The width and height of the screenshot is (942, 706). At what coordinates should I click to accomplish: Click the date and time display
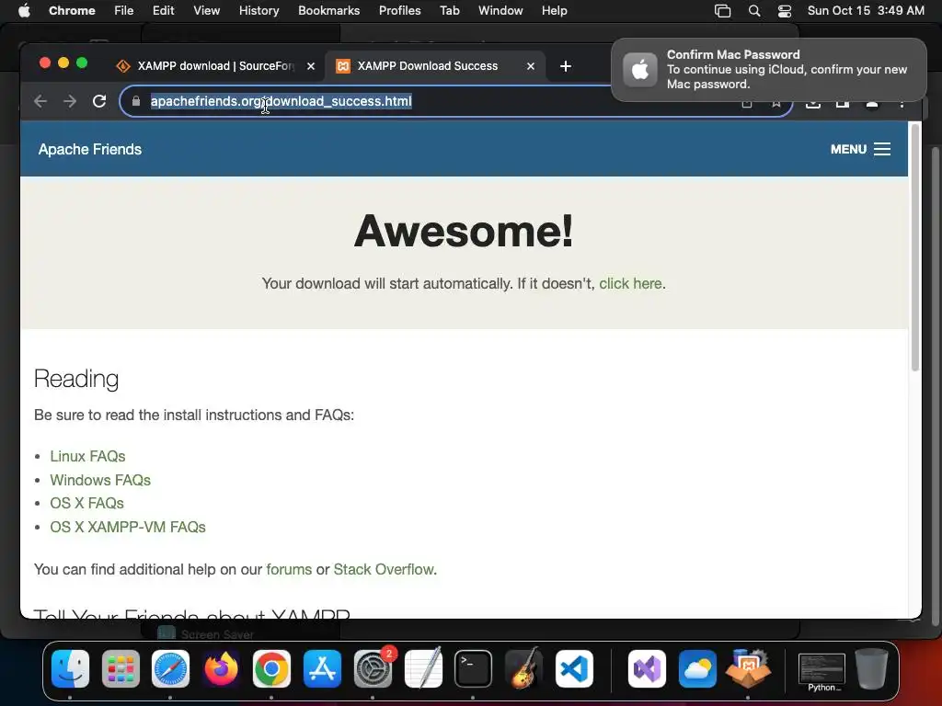[866, 10]
